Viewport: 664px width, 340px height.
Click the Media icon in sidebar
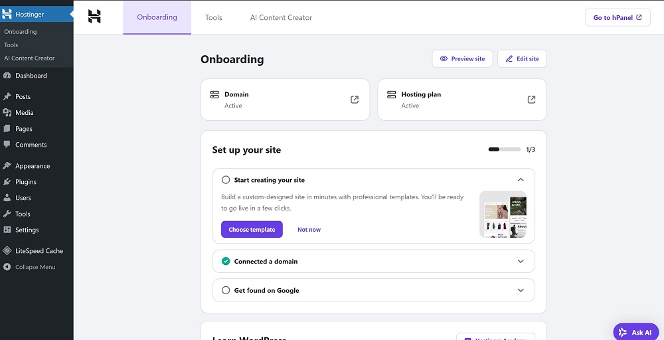coord(7,113)
